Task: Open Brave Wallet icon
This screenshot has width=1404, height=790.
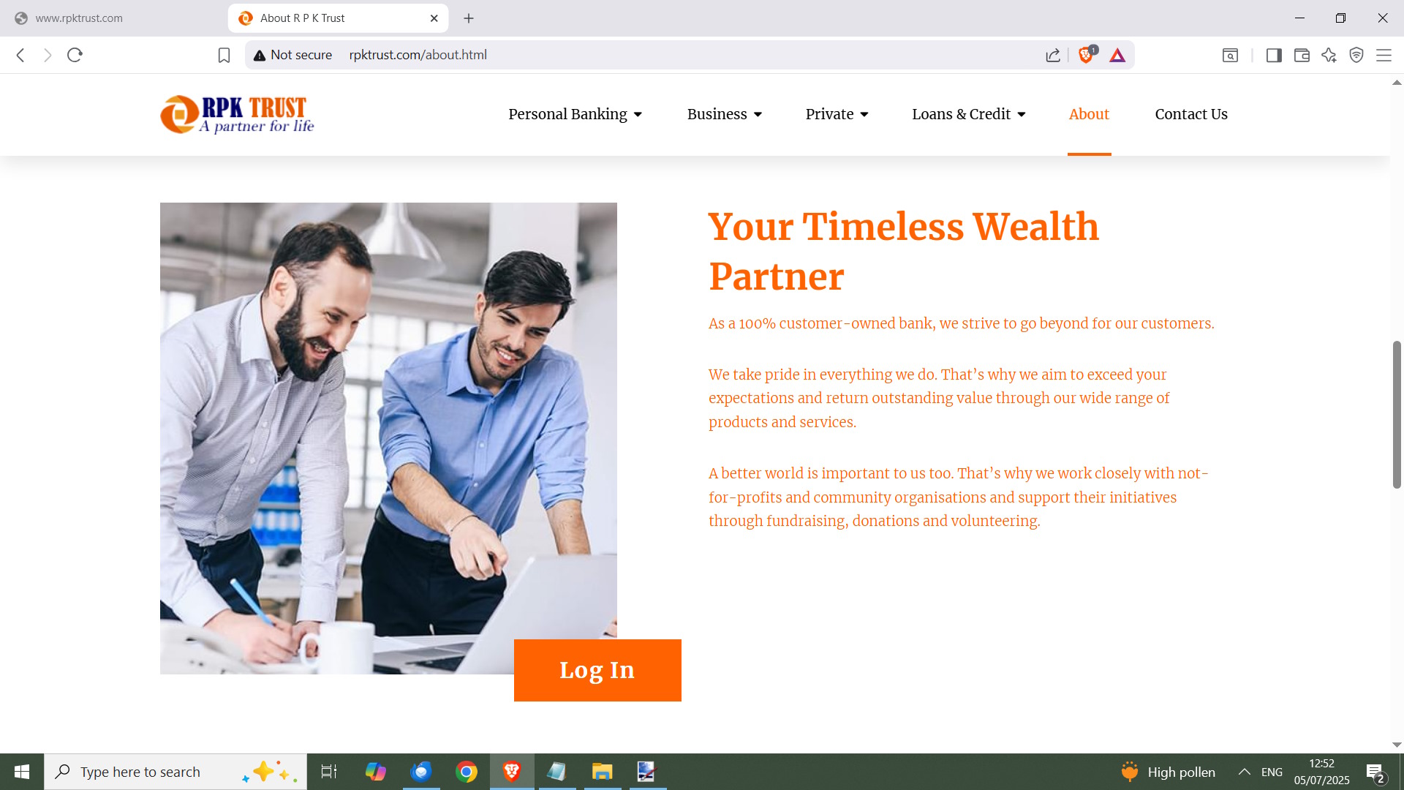Action: pyautogui.click(x=1302, y=55)
